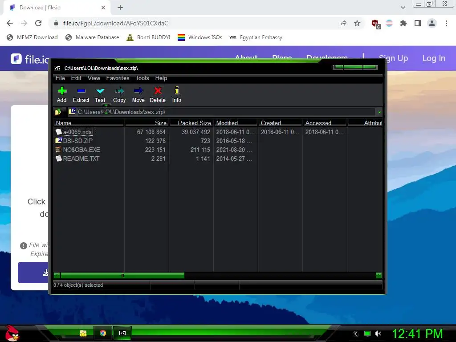The width and height of the screenshot is (456, 342).
Task: Sort by the Name column header
Action: coord(89,123)
